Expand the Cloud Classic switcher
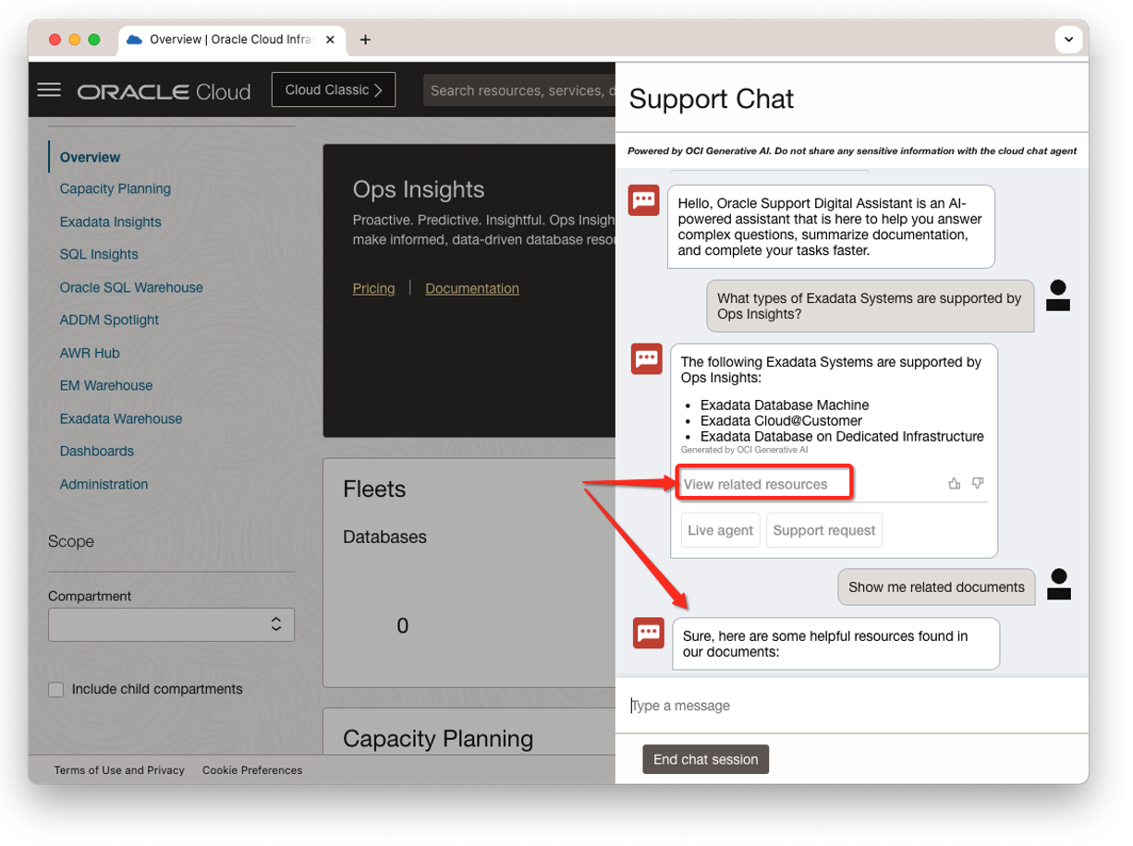The width and height of the screenshot is (1133, 846). pos(333,90)
